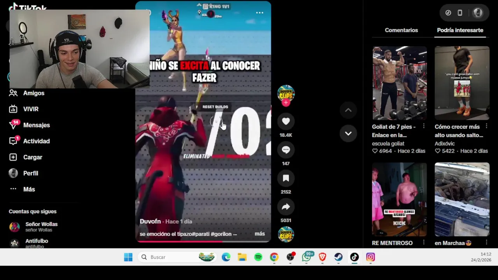Open Goliat de 7 pies video thumbnail
This screenshot has width=498, height=280.
400,83
